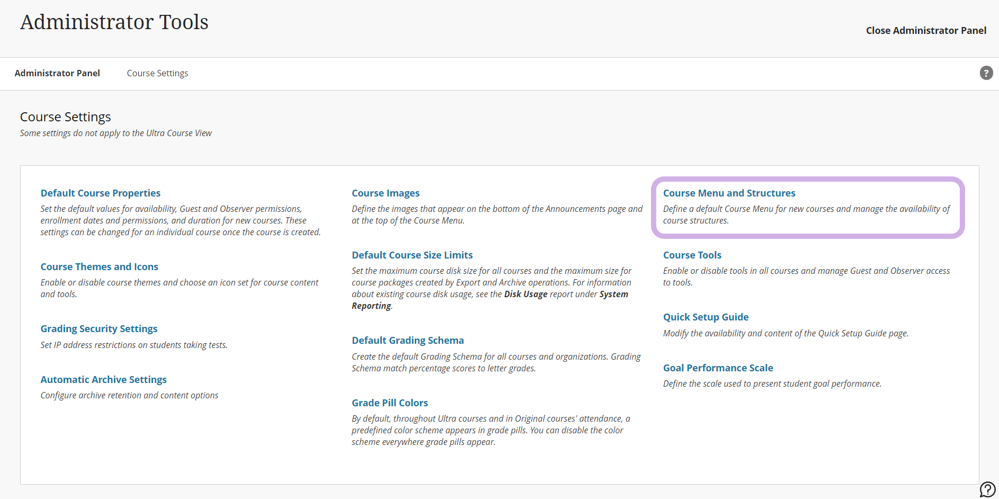Image resolution: width=999 pixels, height=499 pixels.
Task: Go to Grading Security Settings
Action: coord(99,329)
